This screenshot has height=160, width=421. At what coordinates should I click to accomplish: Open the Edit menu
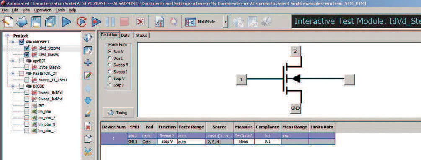[15, 10]
